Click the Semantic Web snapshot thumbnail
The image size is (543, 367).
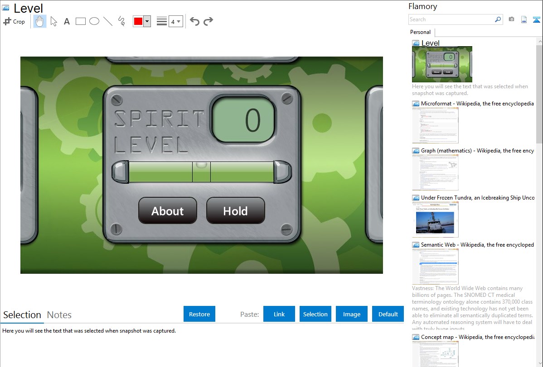435,267
